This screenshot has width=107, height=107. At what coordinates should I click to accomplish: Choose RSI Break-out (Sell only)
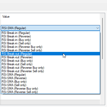(x=51, y=64)
